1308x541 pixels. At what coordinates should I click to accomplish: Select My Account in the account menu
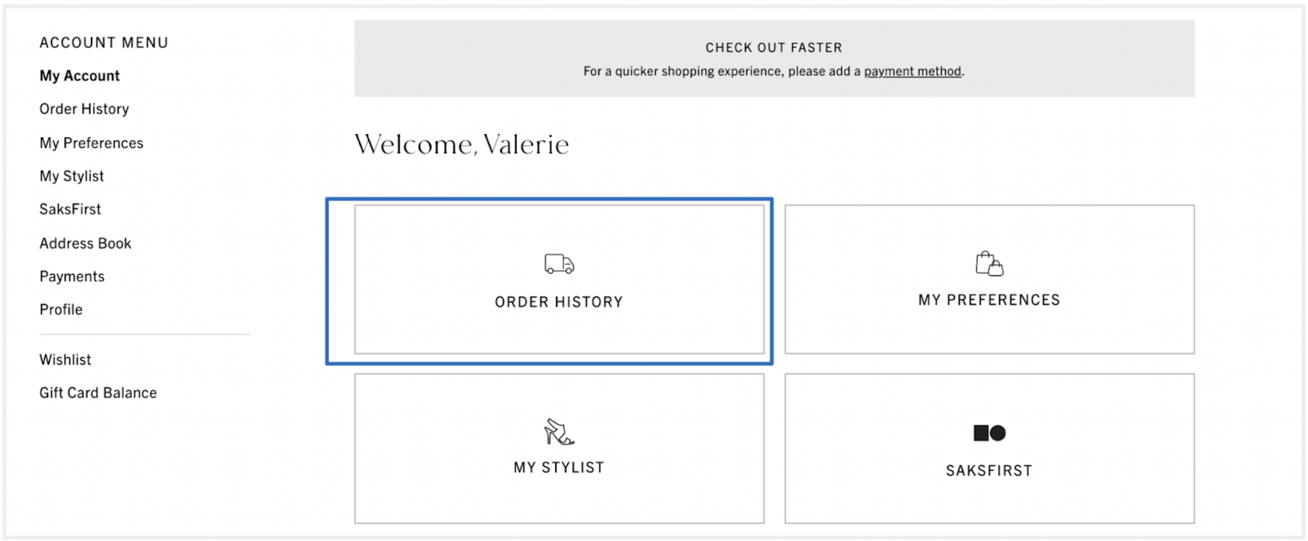pyautogui.click(x=80, y=76)
